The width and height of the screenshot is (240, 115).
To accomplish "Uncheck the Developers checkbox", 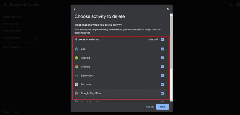I will coord(162,75).
